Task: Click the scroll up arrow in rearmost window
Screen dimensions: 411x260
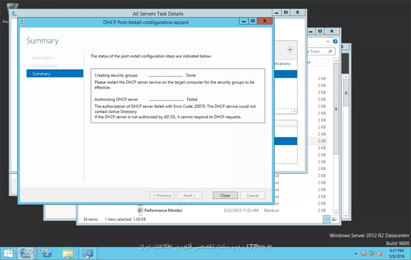Action: [x=346, y=77]
